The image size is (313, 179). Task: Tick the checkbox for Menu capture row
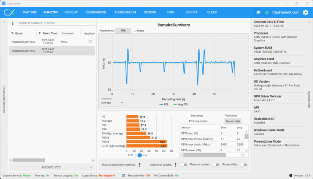point(90,42)
